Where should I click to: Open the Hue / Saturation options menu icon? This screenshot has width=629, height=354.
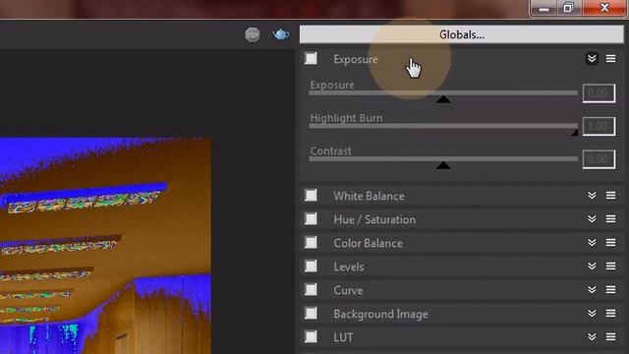click(611, 219)
